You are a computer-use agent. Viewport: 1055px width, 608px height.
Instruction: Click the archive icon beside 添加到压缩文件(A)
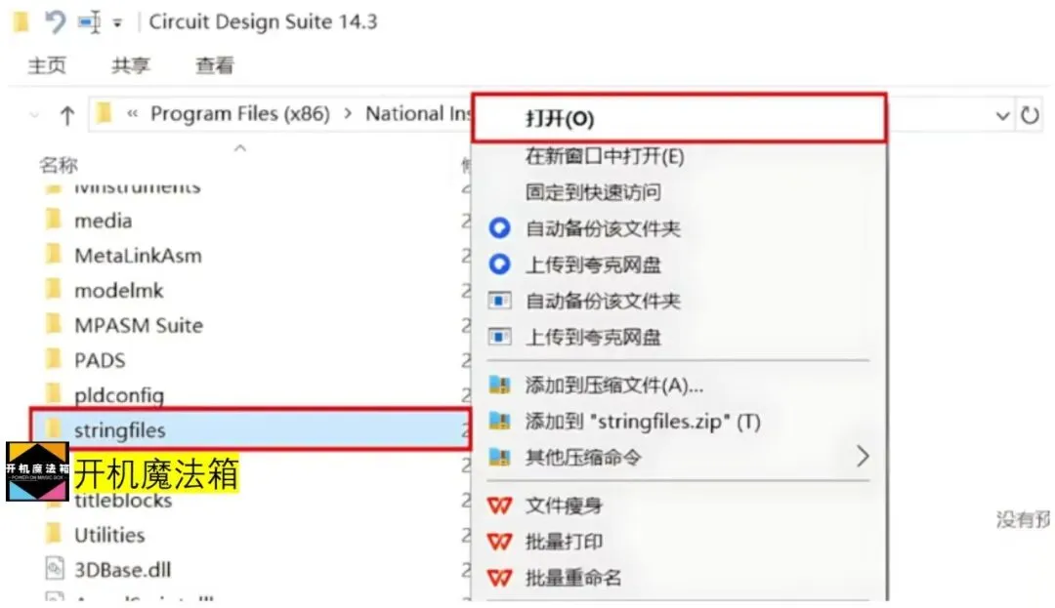coord(499,385)
